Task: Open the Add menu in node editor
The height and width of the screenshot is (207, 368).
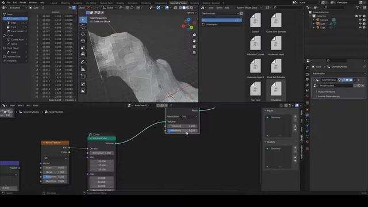Action: (x=28, y=106)
